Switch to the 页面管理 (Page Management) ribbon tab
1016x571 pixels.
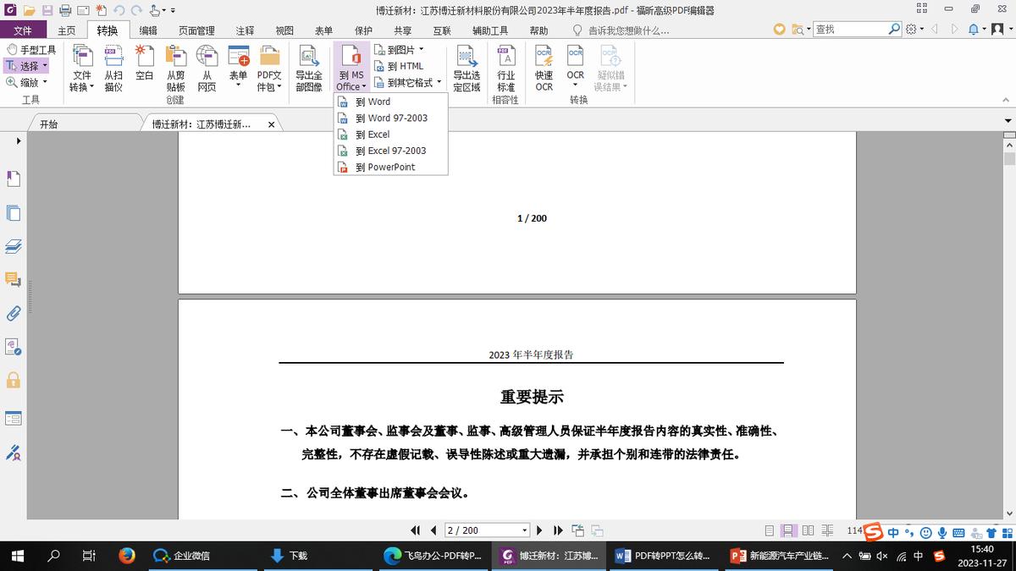tap(196, 30)
